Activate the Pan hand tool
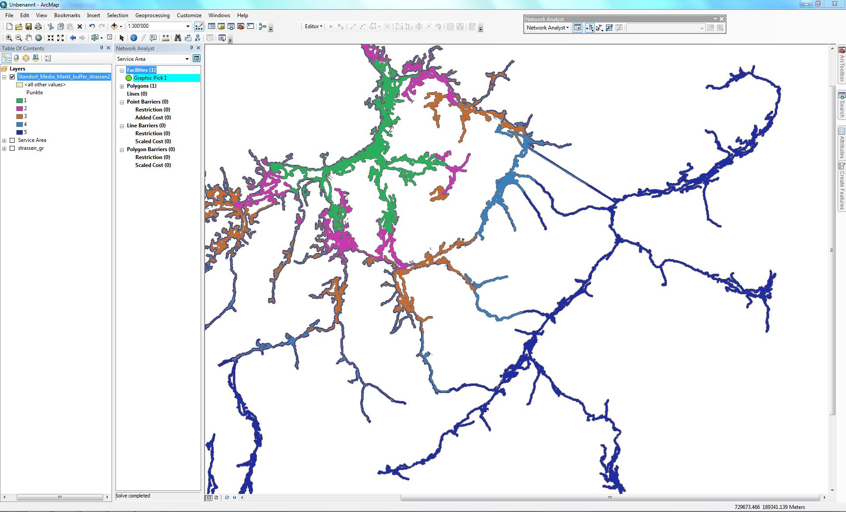This screenshot has height=512, width=846. [29, 38]
